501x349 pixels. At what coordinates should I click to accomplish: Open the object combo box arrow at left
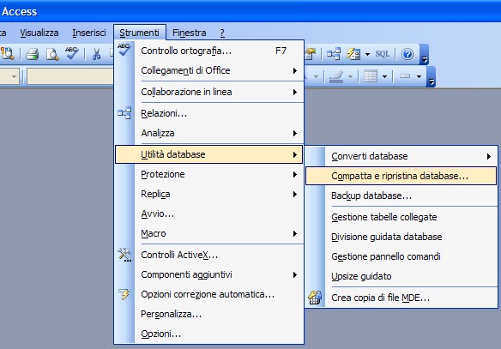[14, 76]
